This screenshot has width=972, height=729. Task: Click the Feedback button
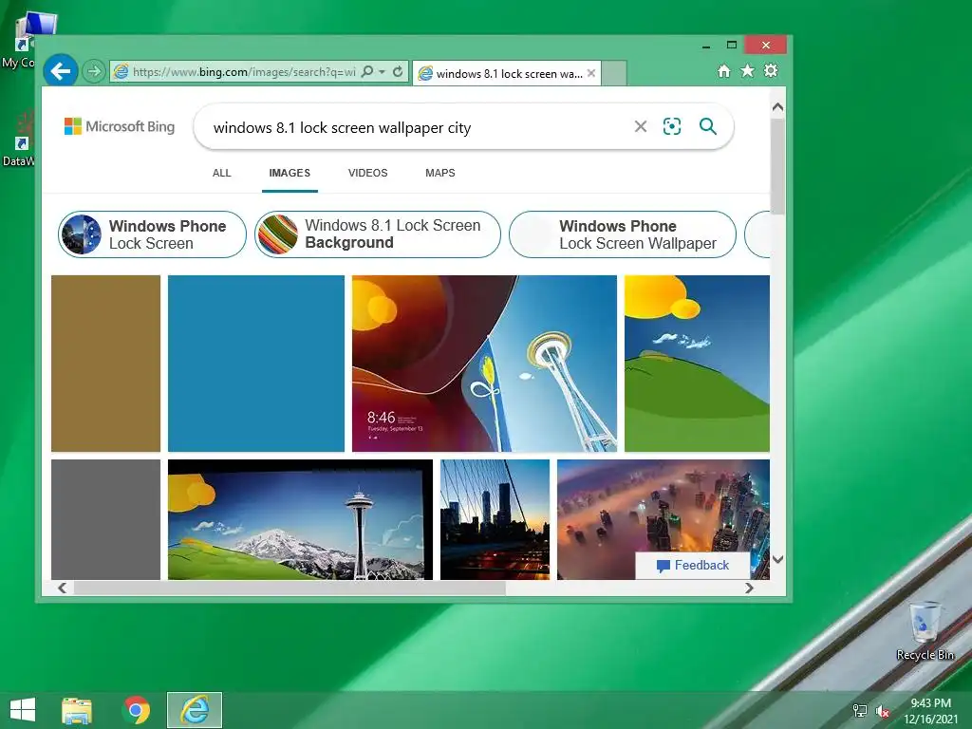coord(692,566)
